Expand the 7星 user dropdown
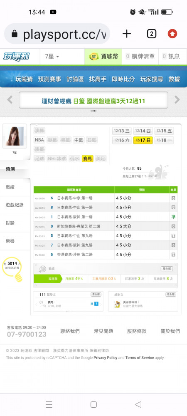 coord(52,57)
